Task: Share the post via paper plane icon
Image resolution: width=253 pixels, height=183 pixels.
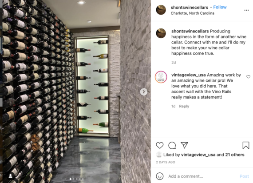Action: [x=184, y=145]
